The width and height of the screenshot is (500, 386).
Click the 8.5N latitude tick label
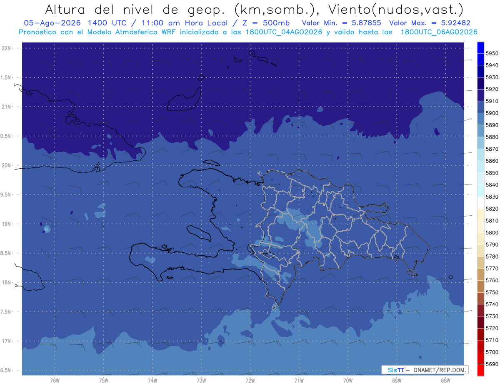[x=5, y=253]
